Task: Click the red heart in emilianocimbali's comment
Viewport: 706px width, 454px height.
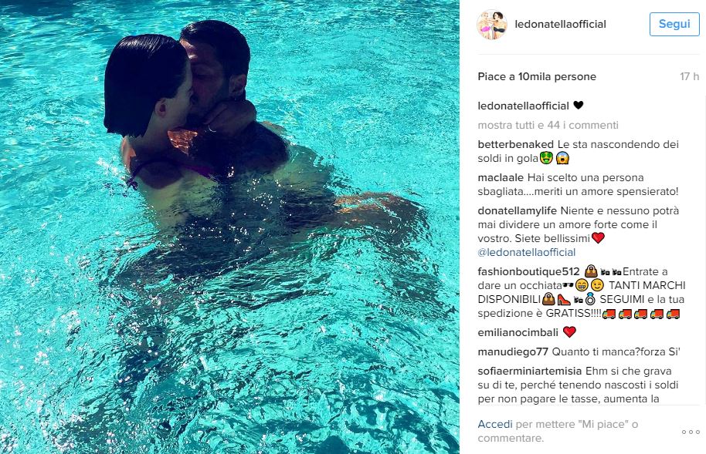Action: pyautogui.click(x=569, y=332)
